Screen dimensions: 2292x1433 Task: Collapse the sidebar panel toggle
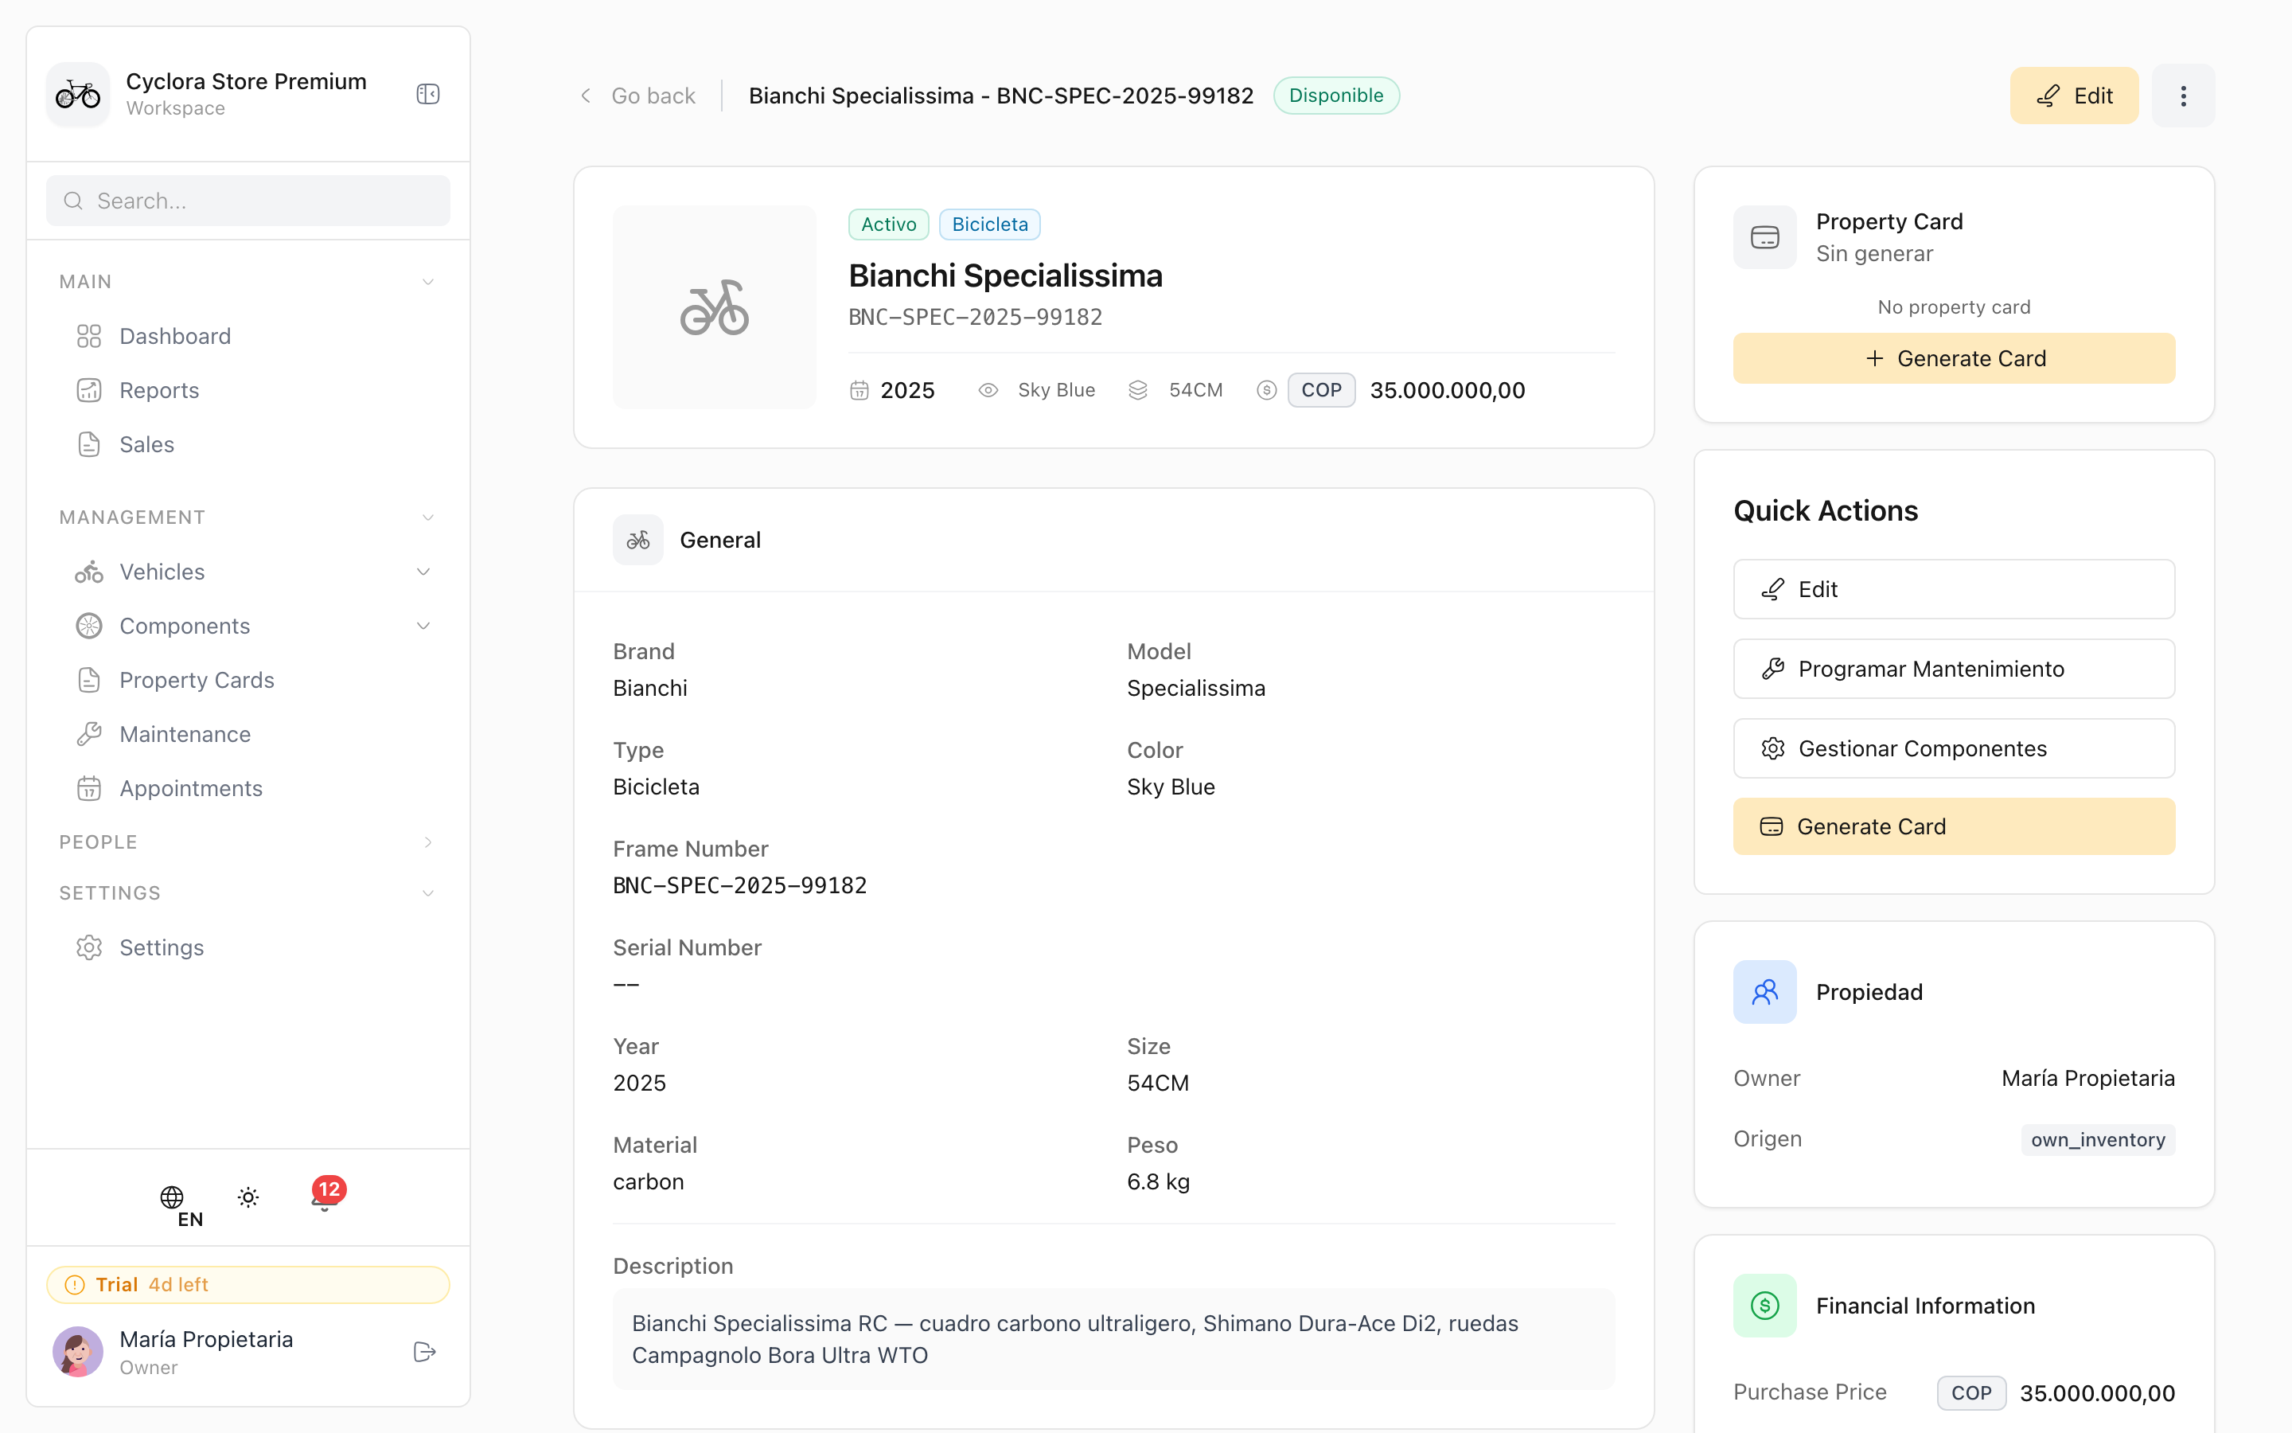click(x=428, y=94)
